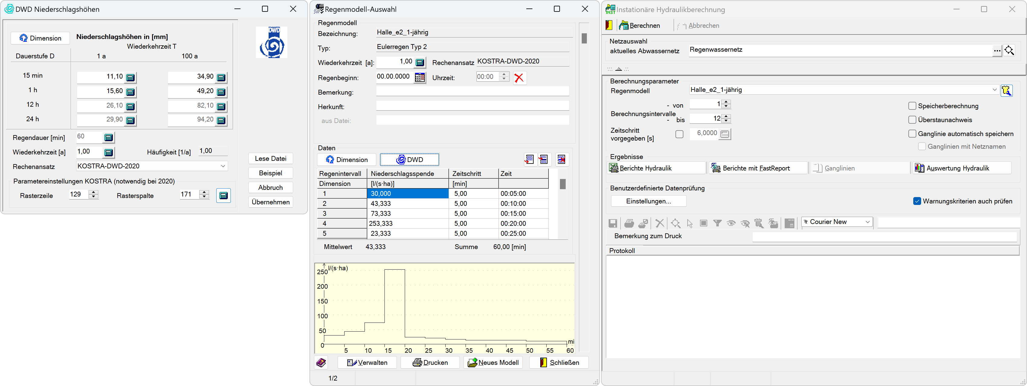Screen dimensions: 1027x386
Task: Open the Courier New font dropdown
Action: [868, 222]
